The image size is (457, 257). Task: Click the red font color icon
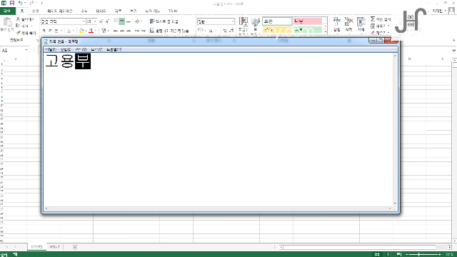tap(91, 31)
